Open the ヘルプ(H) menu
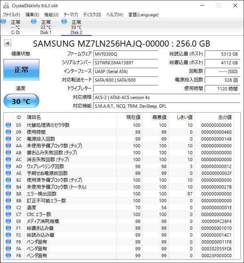This screenshot has height=263, width=244. coord(115,15)
